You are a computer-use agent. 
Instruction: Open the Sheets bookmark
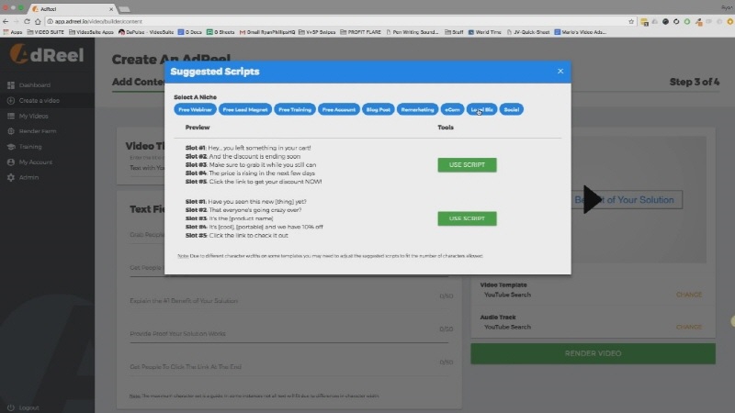click(x=220, y=32)
